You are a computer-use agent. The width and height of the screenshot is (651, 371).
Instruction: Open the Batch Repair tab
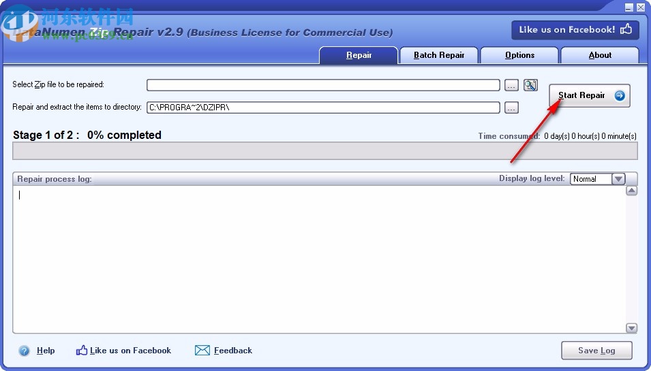coord(439,55)
